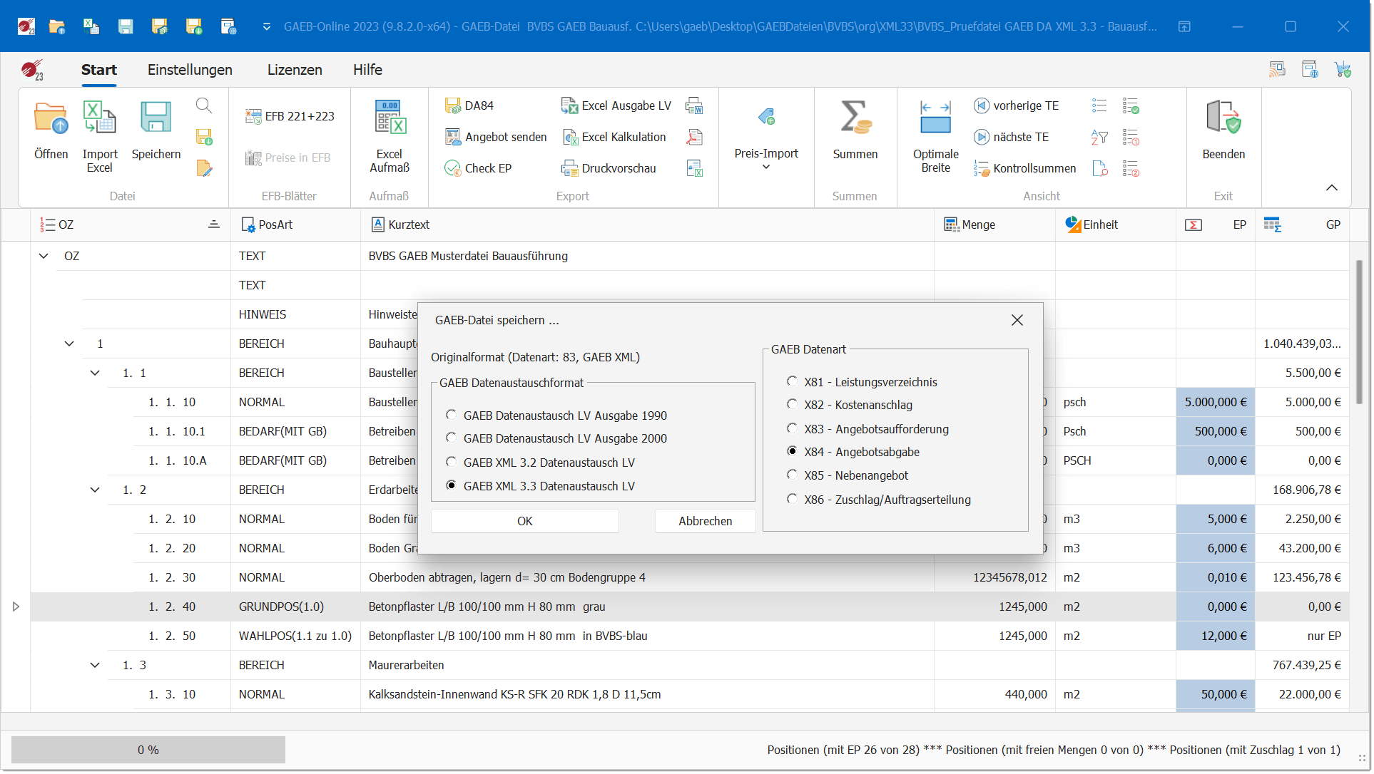Open the Lizenzen tab
Screen dimensions: 1374x774
point(295,70)
